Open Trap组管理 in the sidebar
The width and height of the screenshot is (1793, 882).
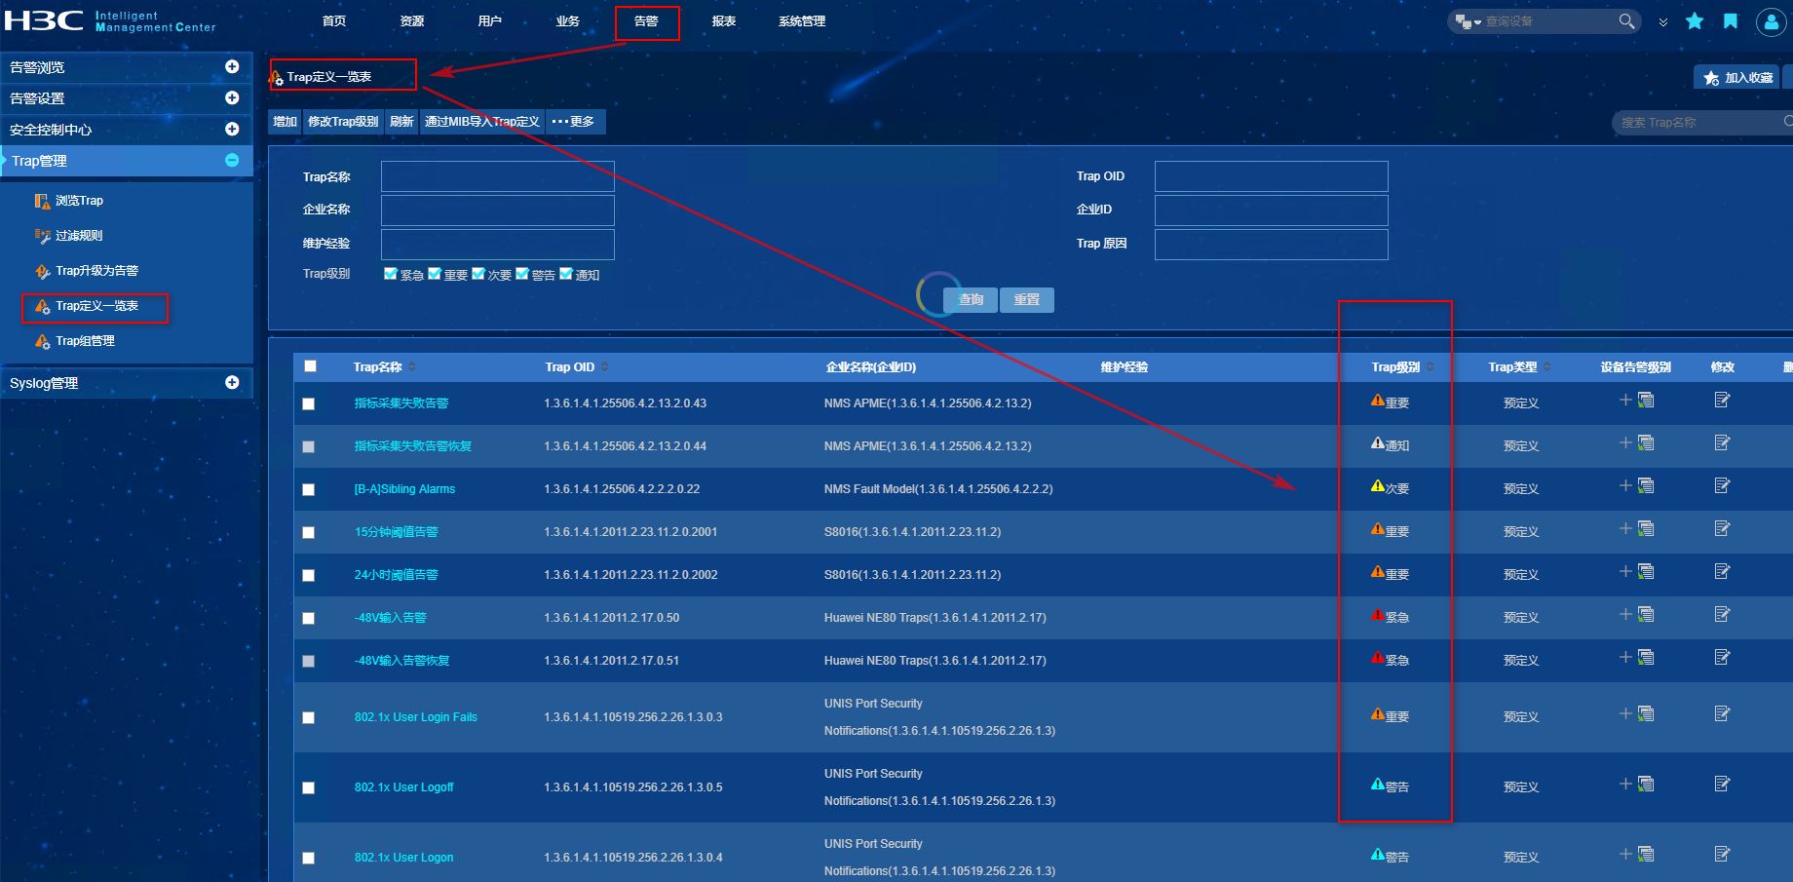[75, 341]
